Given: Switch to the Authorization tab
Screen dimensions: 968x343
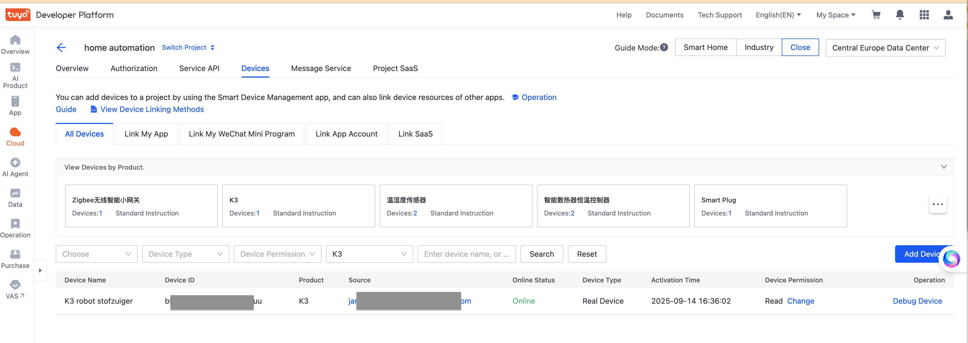Looking at the screenshot, I should pyautogui.click(x=134, y=68).
